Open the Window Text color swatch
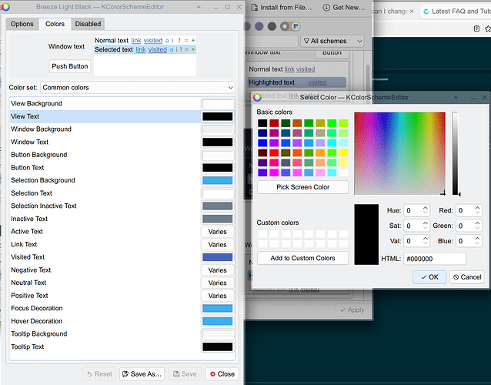The width and height of the screenshot is (491, 385). click(217, 142)
